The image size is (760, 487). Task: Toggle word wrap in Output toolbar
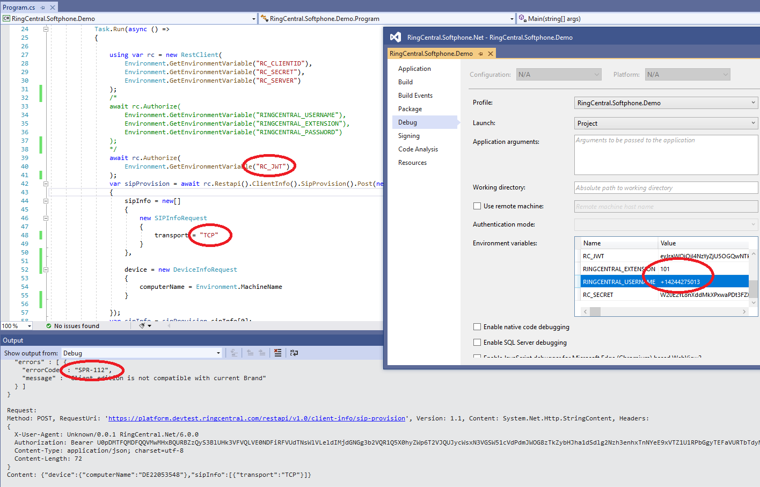[x=294, y=353]
